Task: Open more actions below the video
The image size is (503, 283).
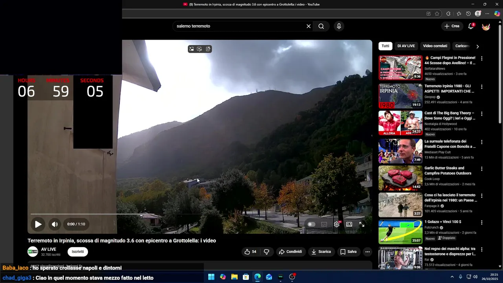Action: pyautogui.click(x=367, y=252)
